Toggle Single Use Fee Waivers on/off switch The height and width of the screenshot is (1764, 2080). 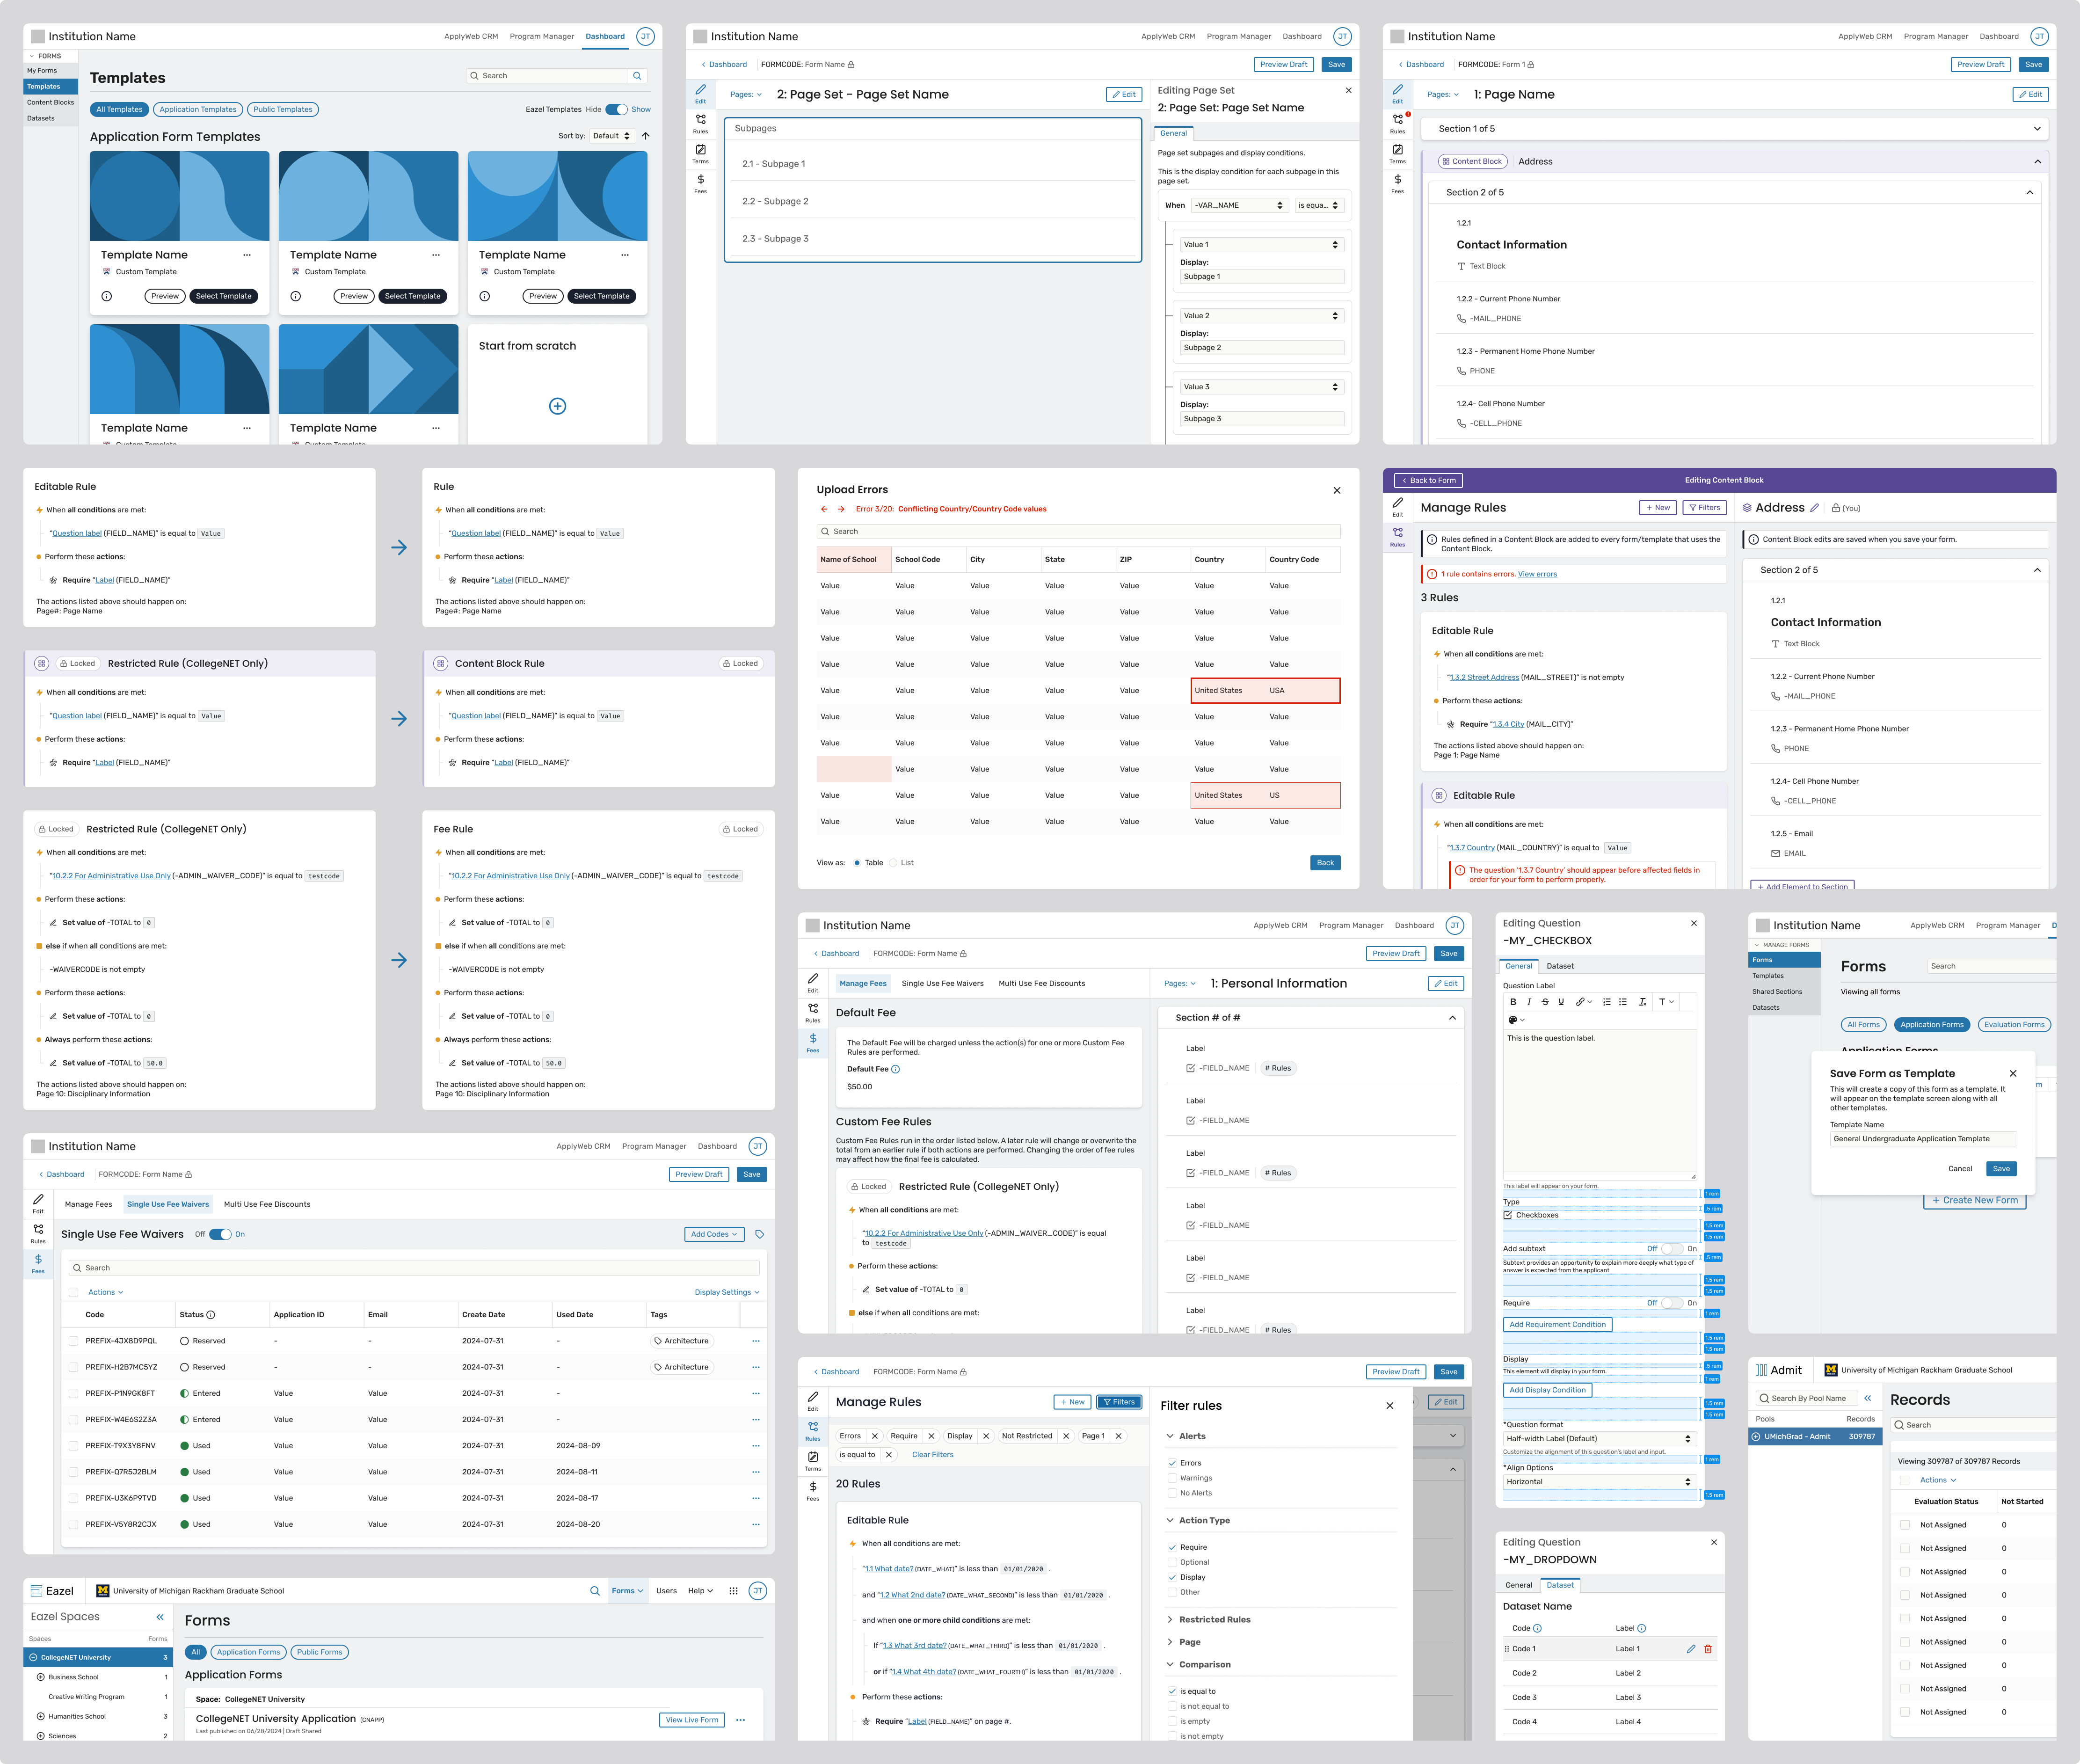[220, 1234]
